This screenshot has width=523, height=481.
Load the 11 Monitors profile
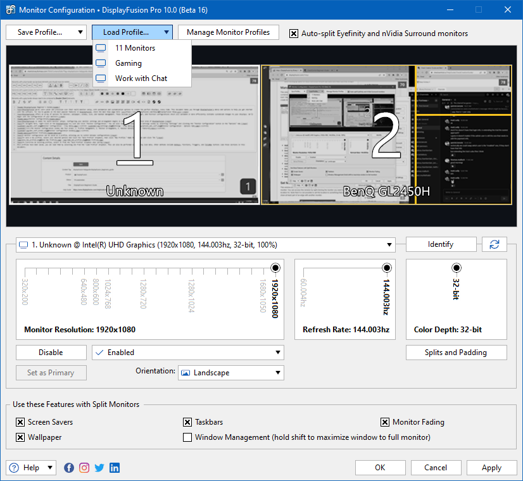pos(142,47)
